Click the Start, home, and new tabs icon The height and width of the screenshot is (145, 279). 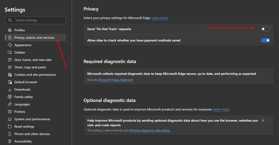10,60
